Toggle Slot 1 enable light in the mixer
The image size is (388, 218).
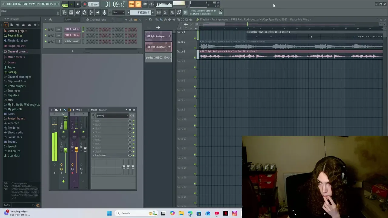pos(133,121)
